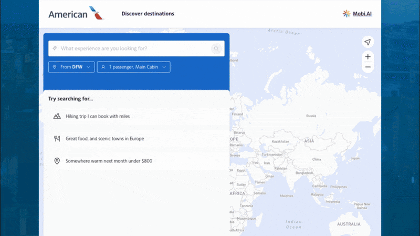
Task: Zoom out of the map with minus
Action: click(x=368, y=67)
